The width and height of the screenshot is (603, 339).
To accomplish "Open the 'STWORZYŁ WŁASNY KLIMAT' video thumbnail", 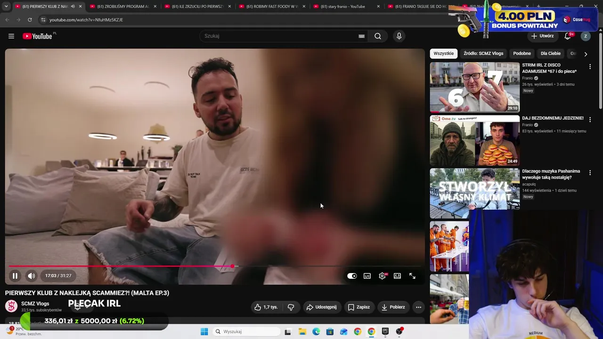I will point(474,193).
